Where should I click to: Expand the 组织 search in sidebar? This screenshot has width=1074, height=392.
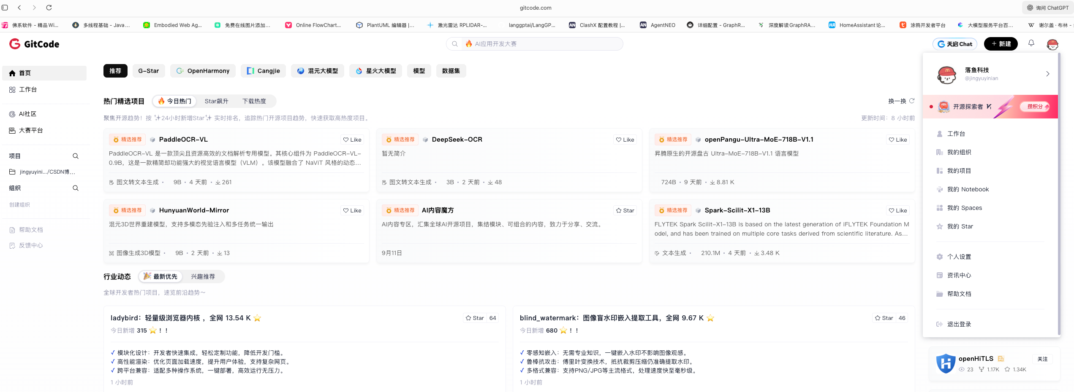coord(75,188)
